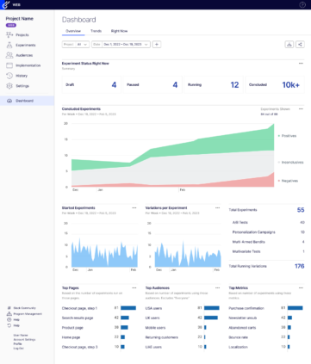The width and height of the screenshot is (311, 364).
Task: Click the circular arrow icon in sidebar footer
Action: (x=9, y=325)
